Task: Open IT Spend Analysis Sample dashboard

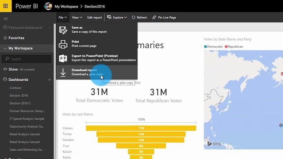Action: pos(27,119)
